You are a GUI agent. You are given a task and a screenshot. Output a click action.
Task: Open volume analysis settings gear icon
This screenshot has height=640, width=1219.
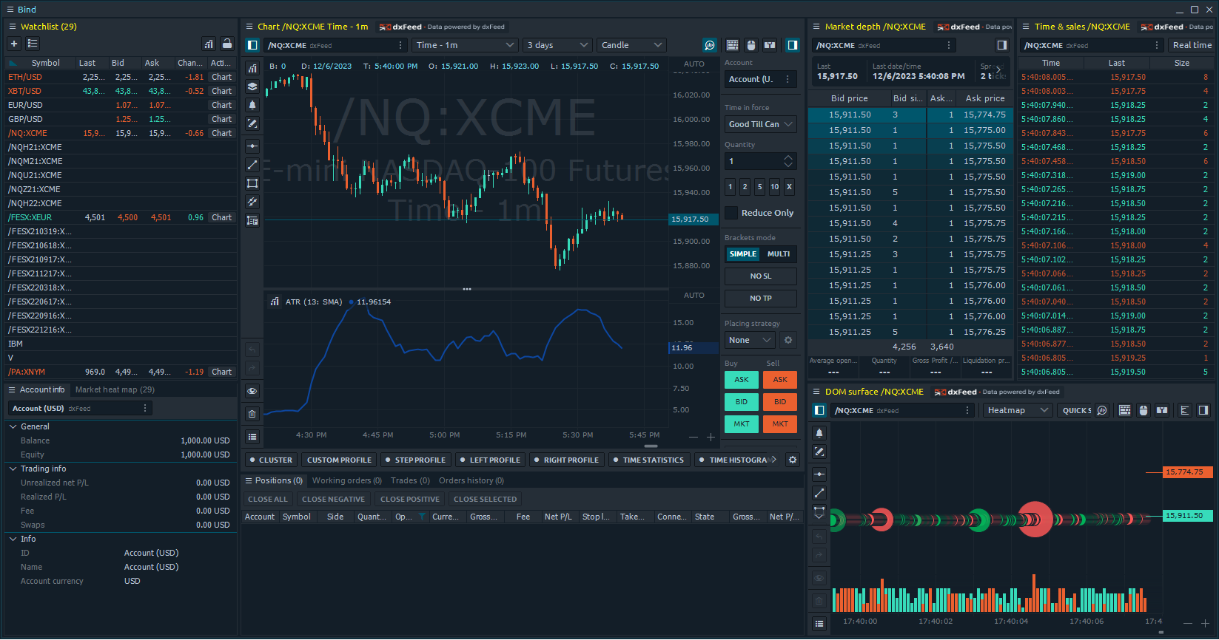pos(793,460)
